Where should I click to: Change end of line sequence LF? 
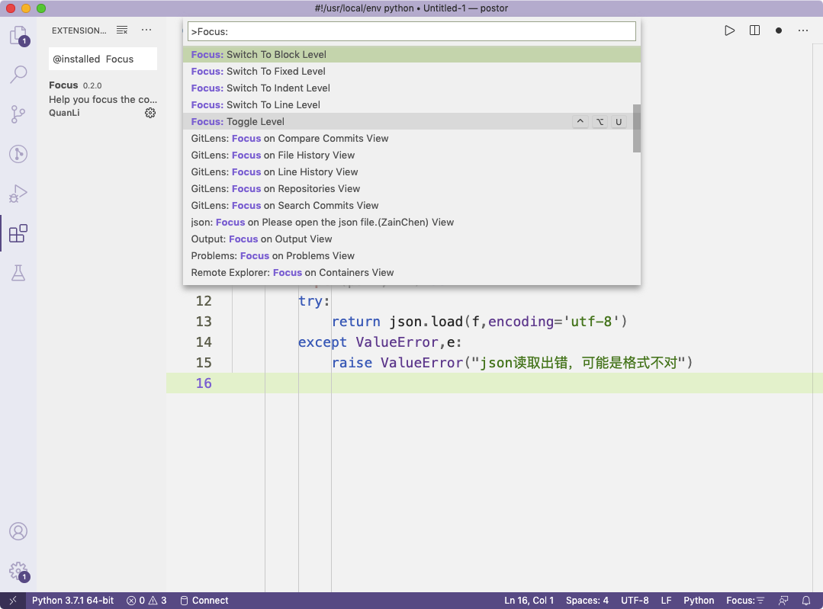pyautogui.click(x=666, y=601)
